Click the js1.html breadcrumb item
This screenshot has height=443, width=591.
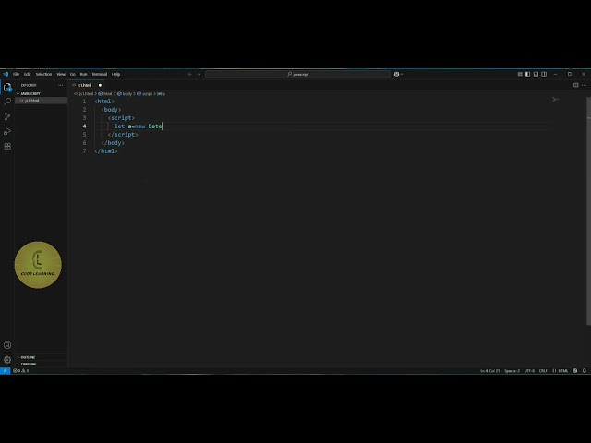86,94
